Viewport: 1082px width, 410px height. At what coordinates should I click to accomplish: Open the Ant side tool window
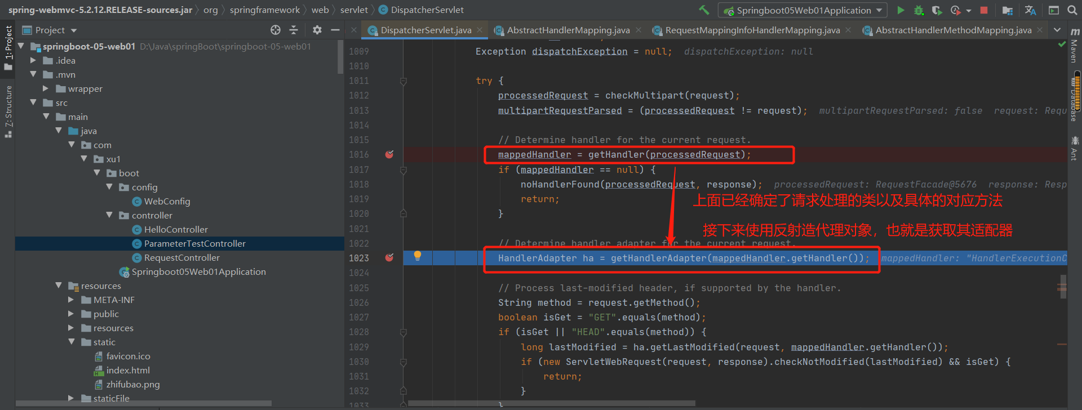coord(1075,148)
